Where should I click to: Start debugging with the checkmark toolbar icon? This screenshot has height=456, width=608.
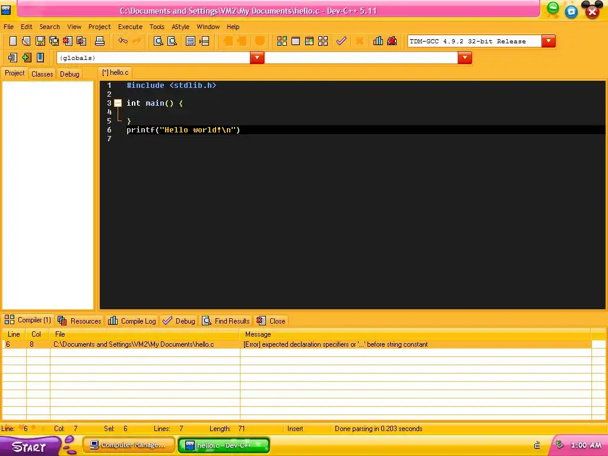341,41
